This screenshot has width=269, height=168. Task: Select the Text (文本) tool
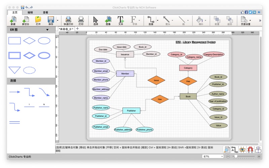coord(121,20)
